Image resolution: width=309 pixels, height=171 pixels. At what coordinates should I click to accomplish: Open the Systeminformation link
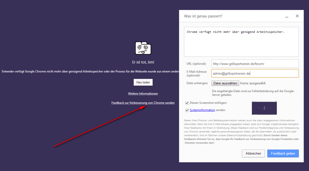(202, 110)
